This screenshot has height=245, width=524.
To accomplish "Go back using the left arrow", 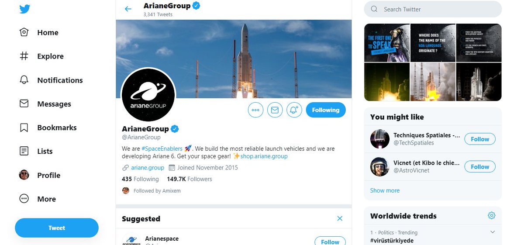I will click(128, 9).
